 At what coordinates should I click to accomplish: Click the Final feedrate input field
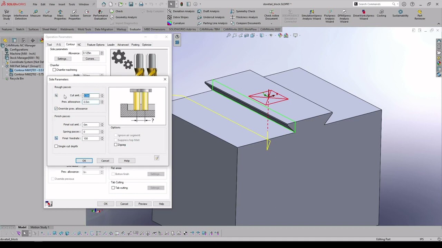click(91, 138)
